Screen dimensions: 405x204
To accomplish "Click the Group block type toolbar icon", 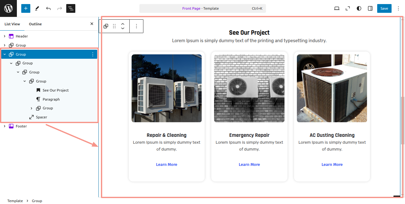I will 106,26.
